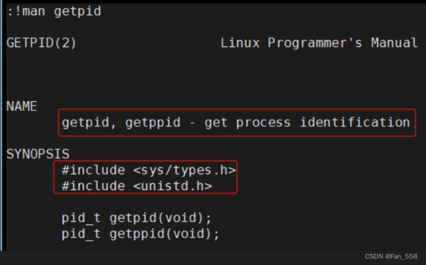Click the ':!man getpid' command line
The height and width of the screenshot is (265, 426).
(54, 11)
